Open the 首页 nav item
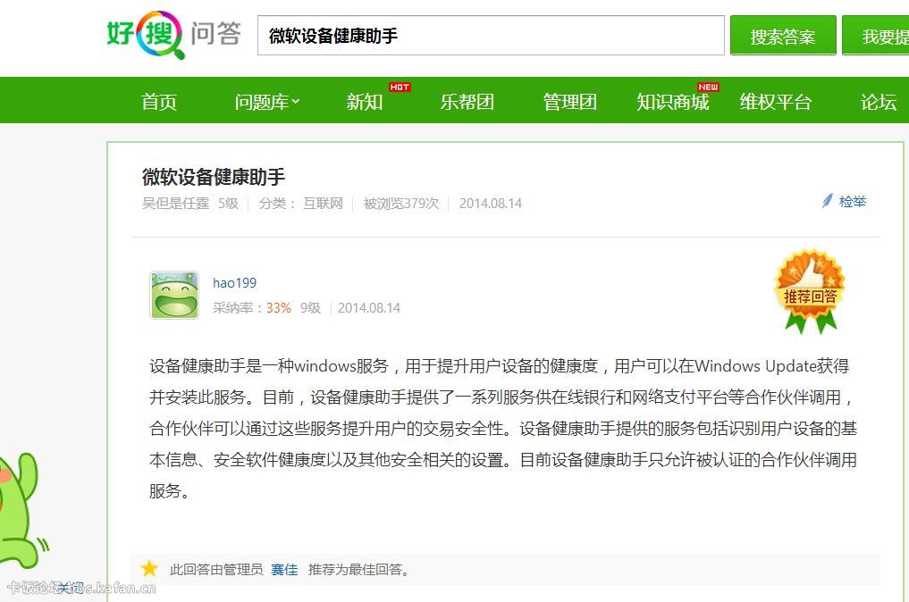909x602 pixels. pos(159,102)
